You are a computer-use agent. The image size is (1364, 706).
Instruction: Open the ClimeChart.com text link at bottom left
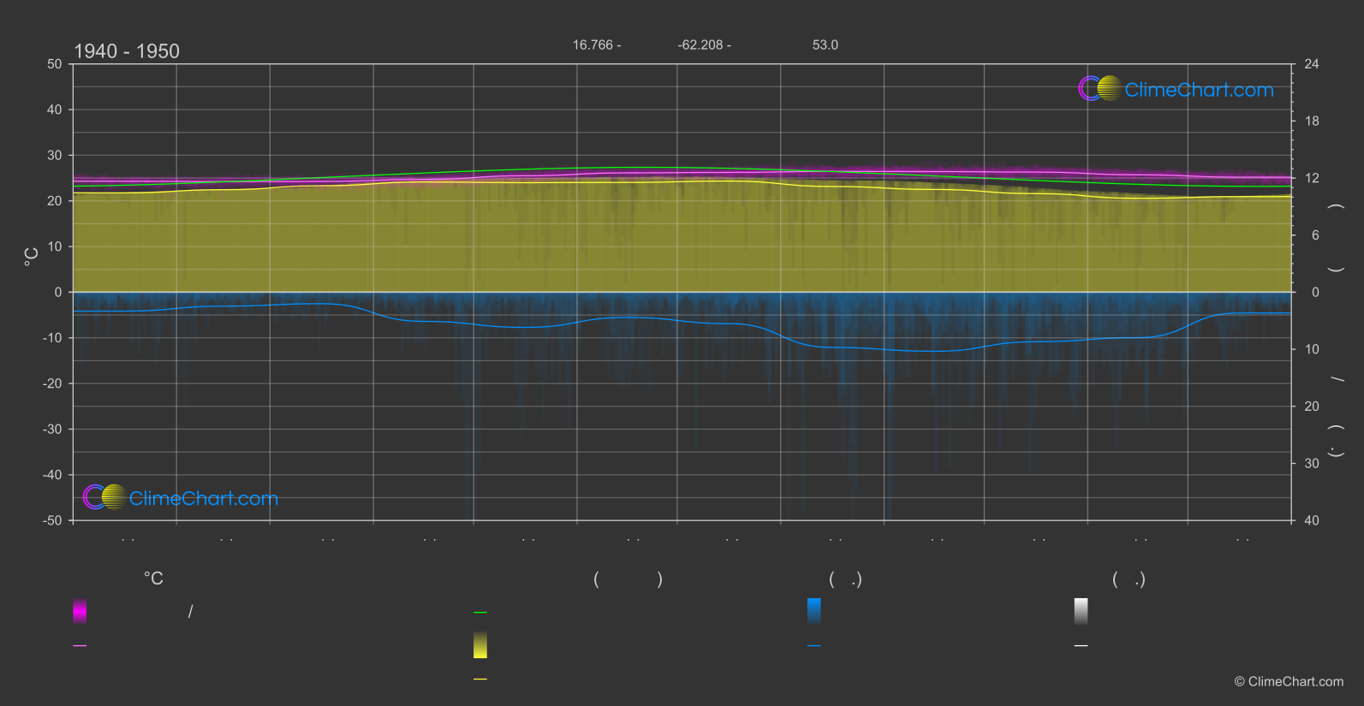204,499
